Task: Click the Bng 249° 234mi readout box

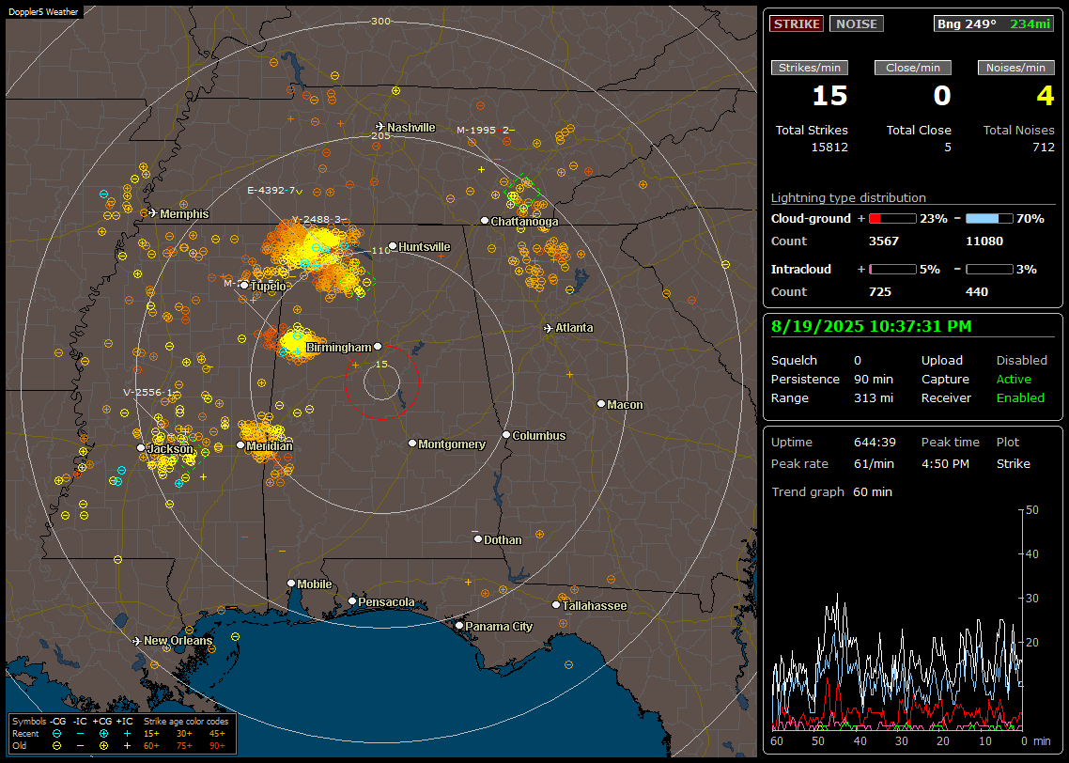Action: (x=993, y=23)
